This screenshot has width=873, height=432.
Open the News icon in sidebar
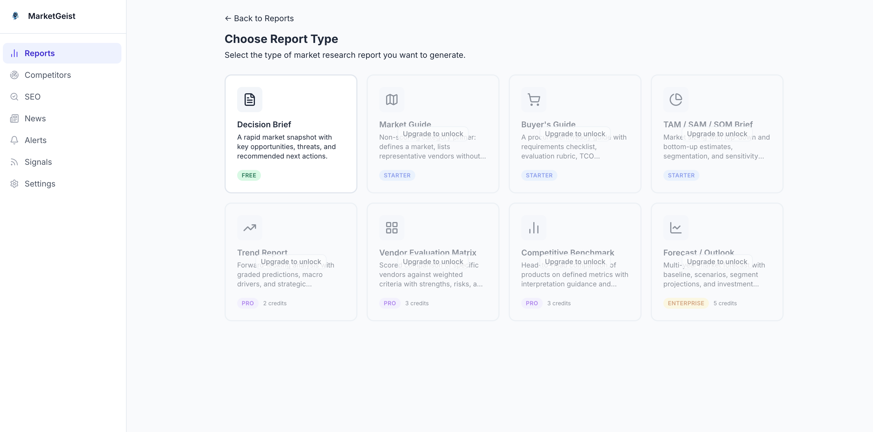click(15, 118)
